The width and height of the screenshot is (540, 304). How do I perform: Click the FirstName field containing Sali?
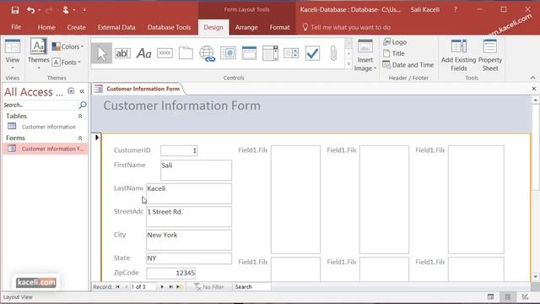[x=197, y=170]
